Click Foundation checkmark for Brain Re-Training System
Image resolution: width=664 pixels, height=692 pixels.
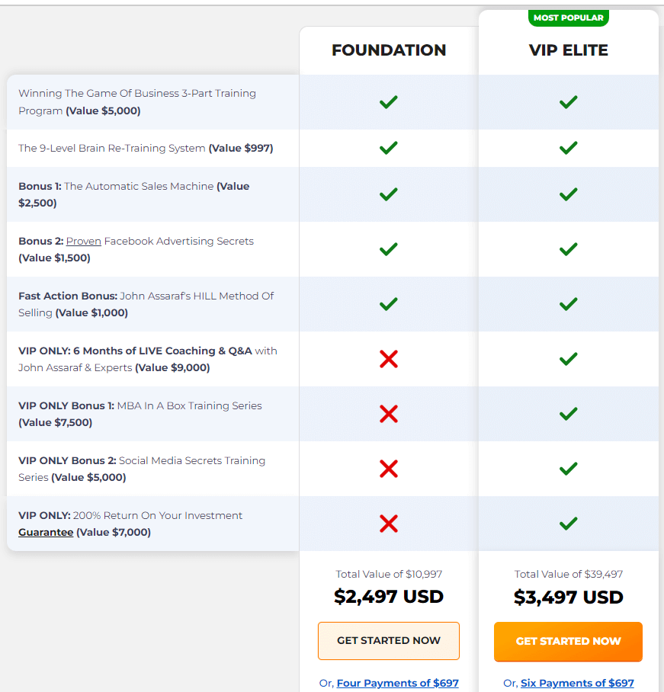389,148
